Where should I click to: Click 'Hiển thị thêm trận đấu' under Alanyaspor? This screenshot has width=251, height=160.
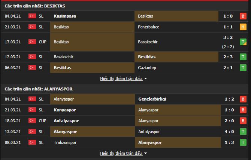pyautogui.click(x=121, y=153)
